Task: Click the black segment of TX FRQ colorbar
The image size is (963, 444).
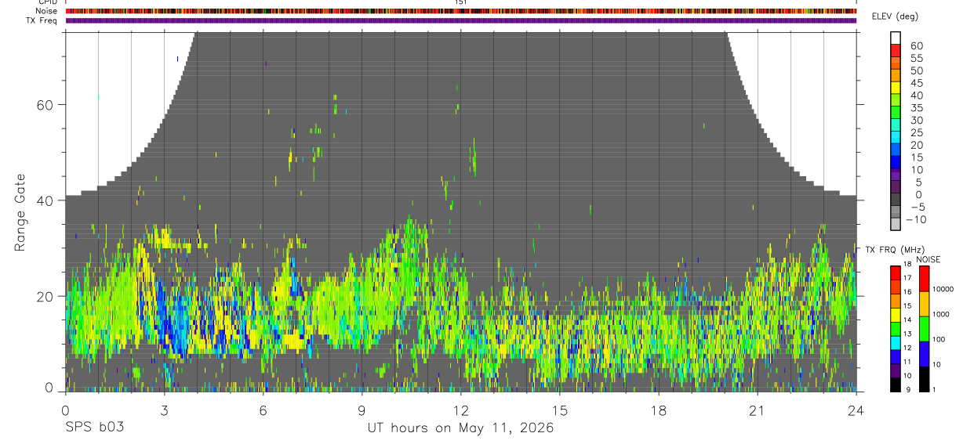Action: (896, 384)
